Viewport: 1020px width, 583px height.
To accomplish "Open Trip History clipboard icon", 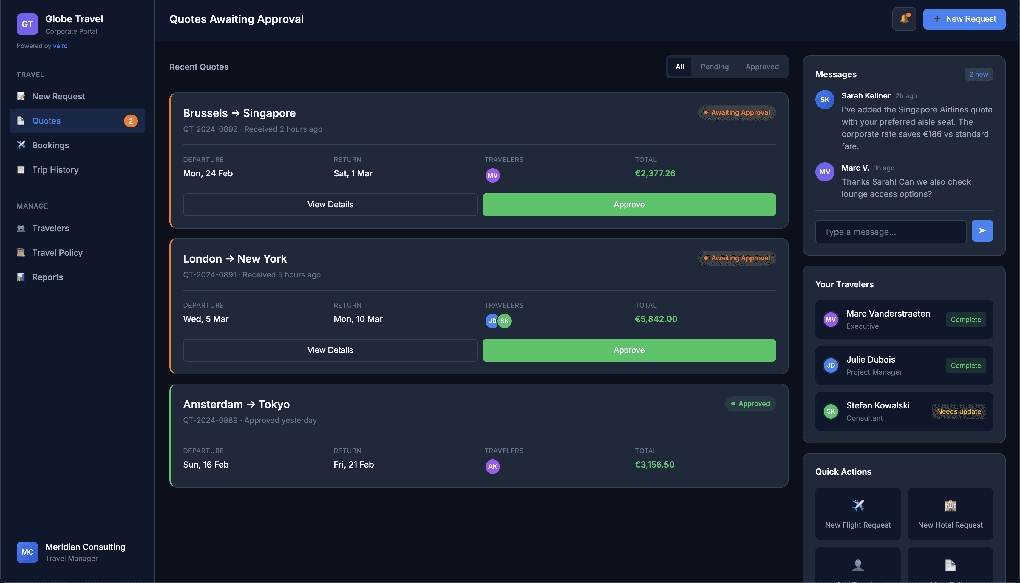I will [x=21, y=169].
